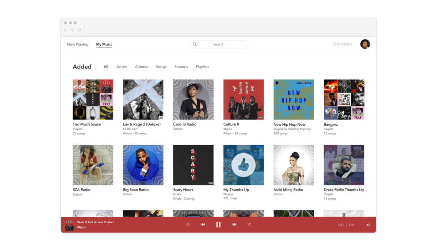437x245 pixels.
Task: Click the 4:36 track duration
Action: (x=352, y=225)
